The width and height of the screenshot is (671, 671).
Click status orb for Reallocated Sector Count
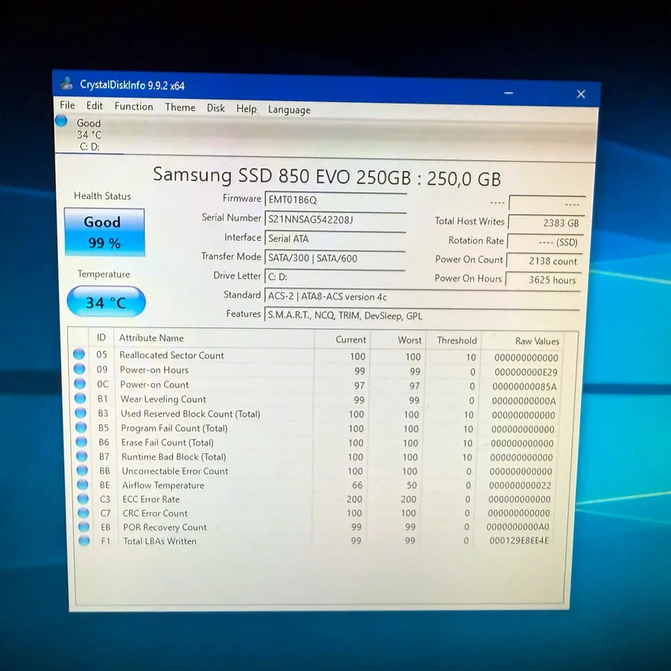(x=79, y=354)
